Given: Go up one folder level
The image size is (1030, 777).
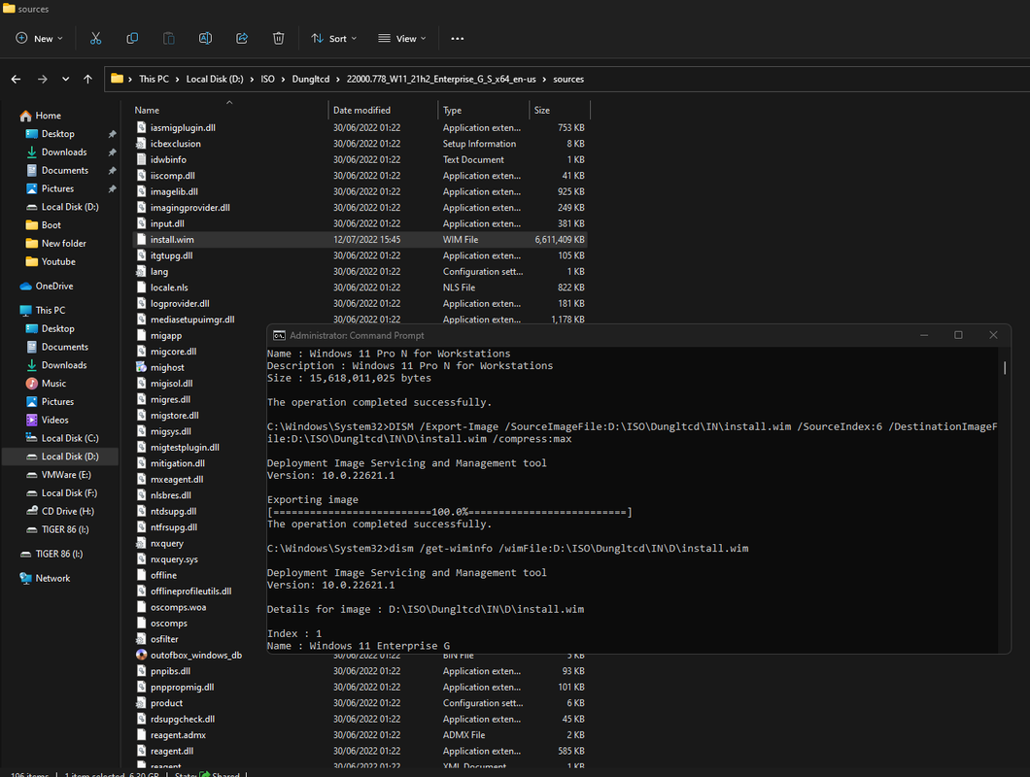Looking at the screenshot, I should coord(88,79).
